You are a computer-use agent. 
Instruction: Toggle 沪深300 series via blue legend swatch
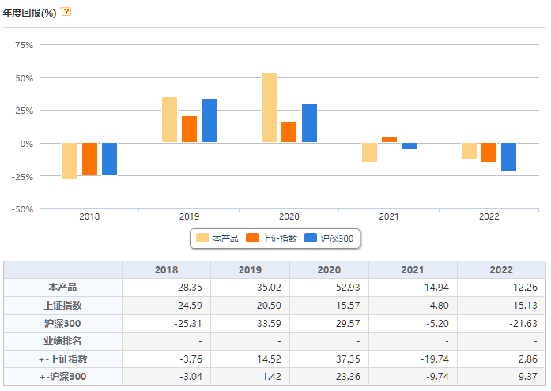coord(311,239)
